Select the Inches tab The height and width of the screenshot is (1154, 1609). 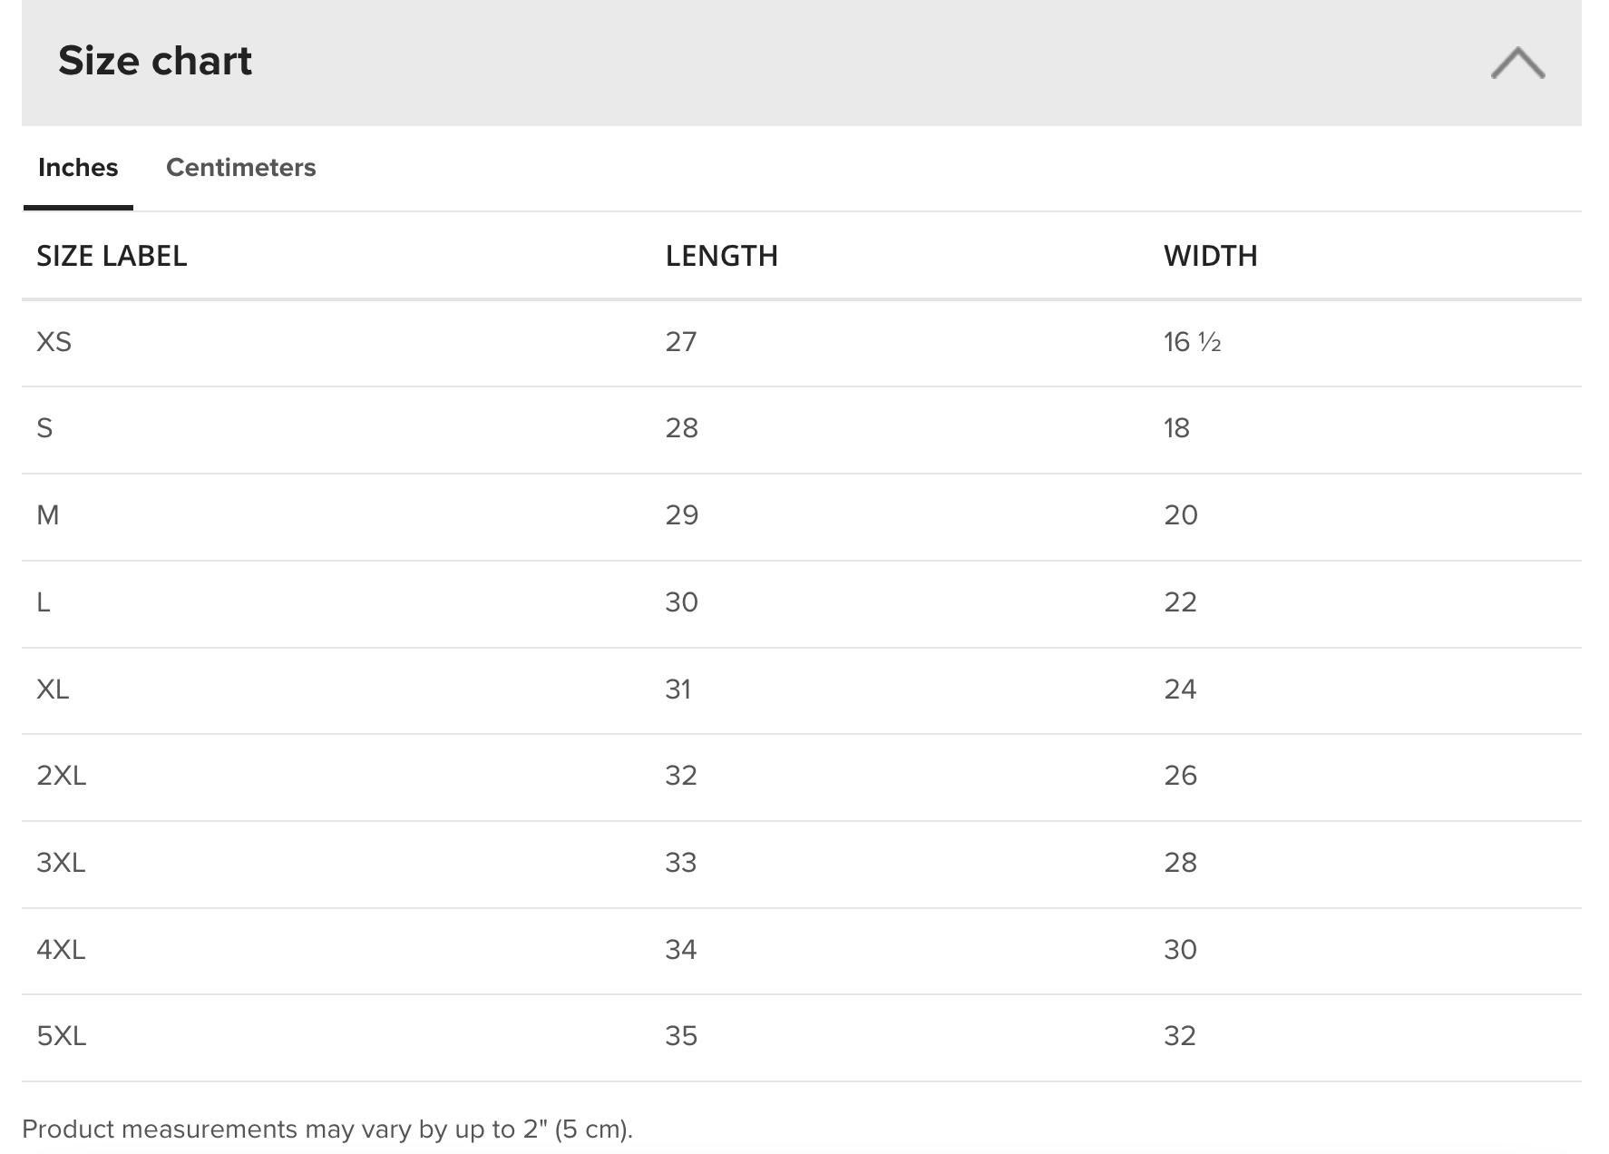coord(78,168)
